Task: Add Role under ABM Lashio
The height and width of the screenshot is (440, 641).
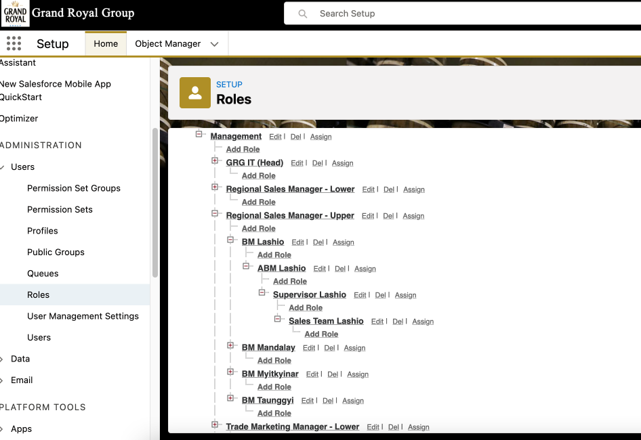Action: [290, 282]
